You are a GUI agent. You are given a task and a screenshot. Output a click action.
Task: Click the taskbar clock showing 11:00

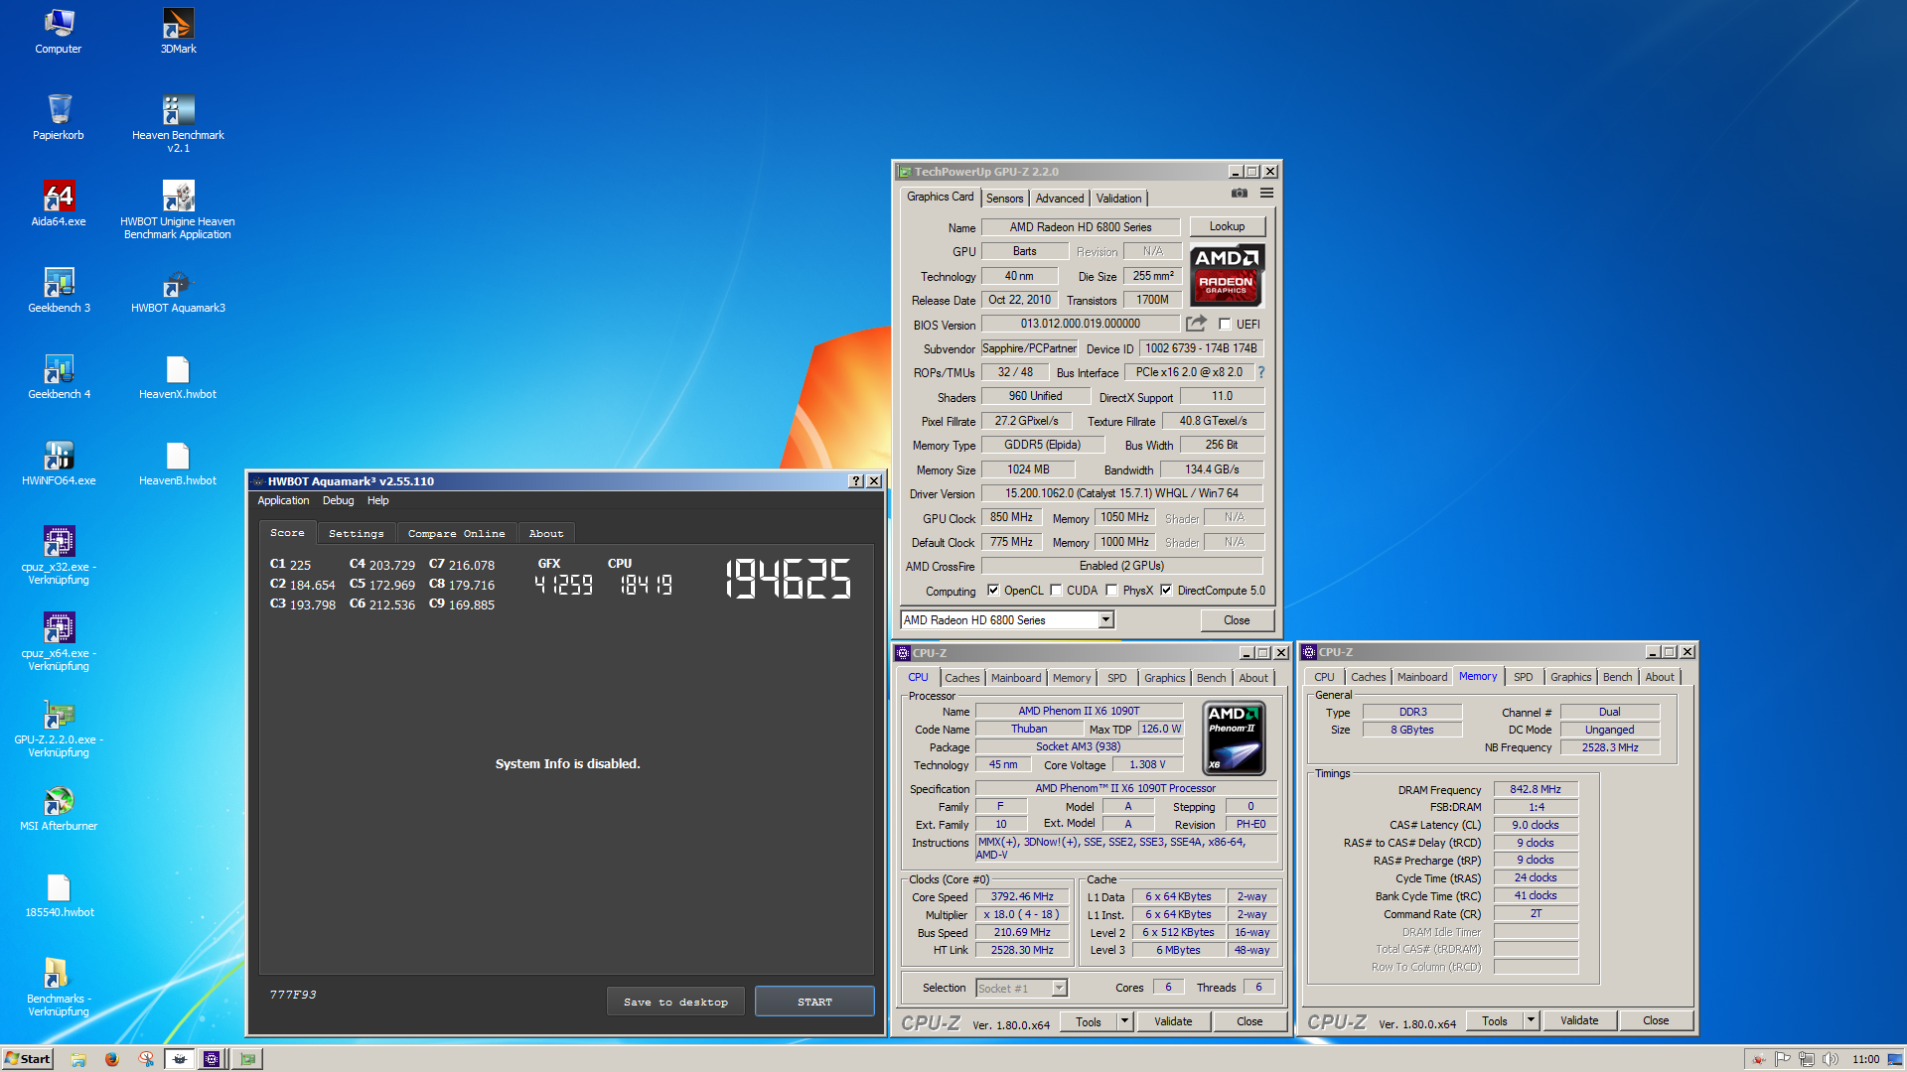click(x=1865, y=1059)
